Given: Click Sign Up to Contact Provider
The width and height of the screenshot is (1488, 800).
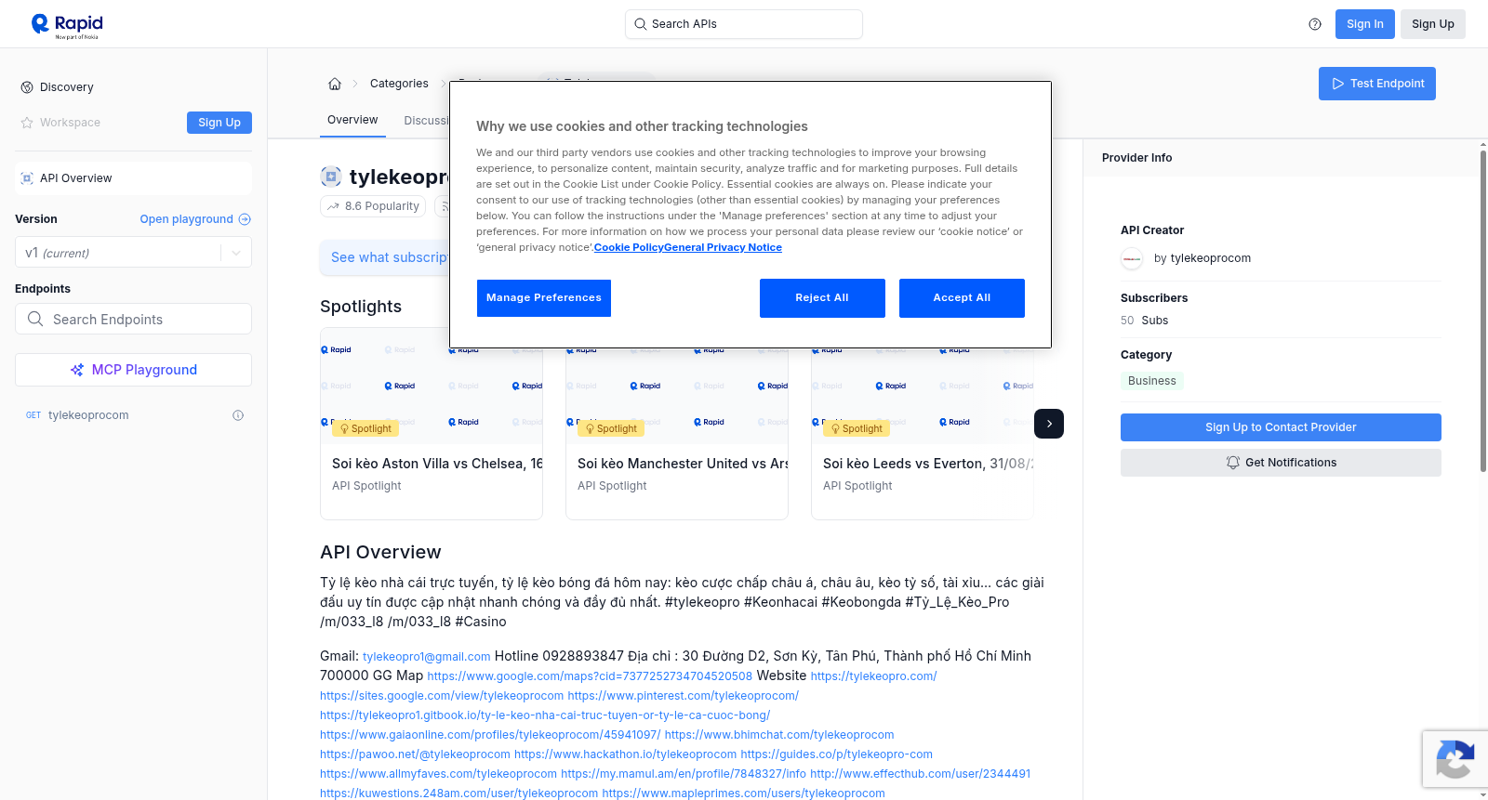Looking at the screenshot, I should (1281, 427).
